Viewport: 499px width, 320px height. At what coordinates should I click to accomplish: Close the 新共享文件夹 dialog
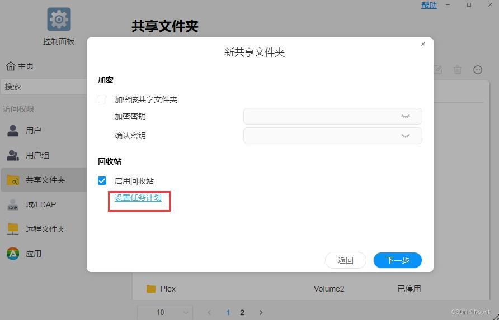coord(423,44)
